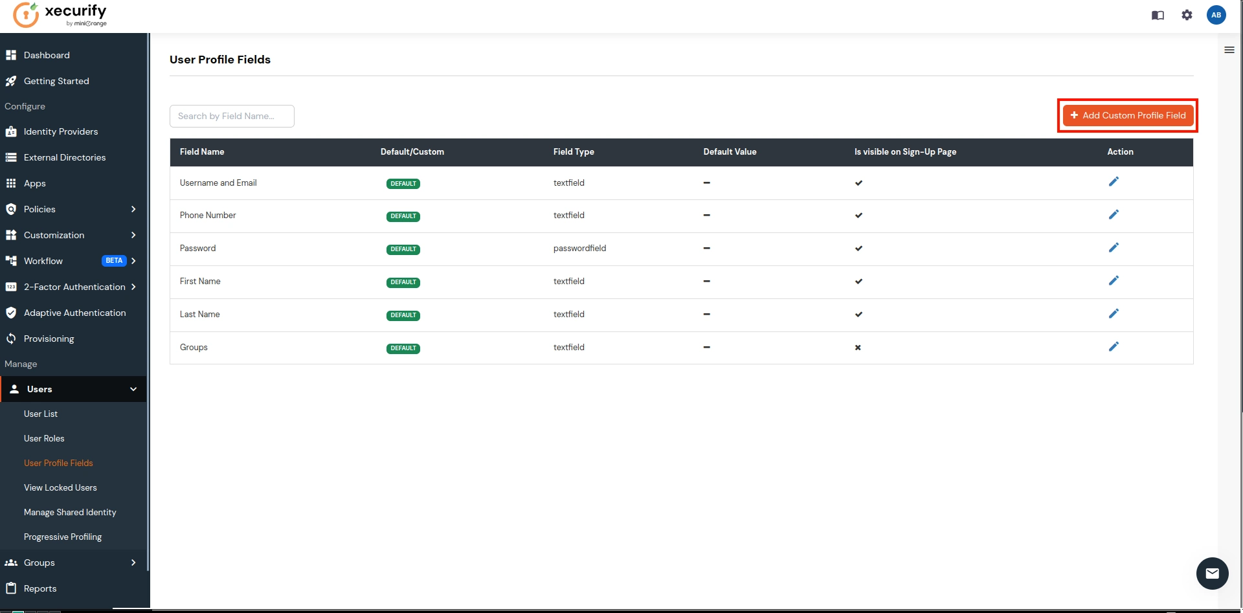The width and height of the screenshot is (1243, 613).
Task: Toggle Sign-Up visibility checkmark for First Name
Action: pos(858,282)
